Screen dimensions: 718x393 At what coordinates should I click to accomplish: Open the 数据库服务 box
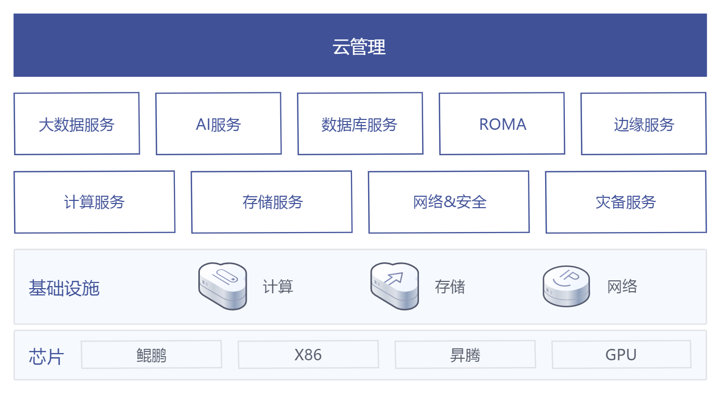pyautogui.click(x=360, y=124)
